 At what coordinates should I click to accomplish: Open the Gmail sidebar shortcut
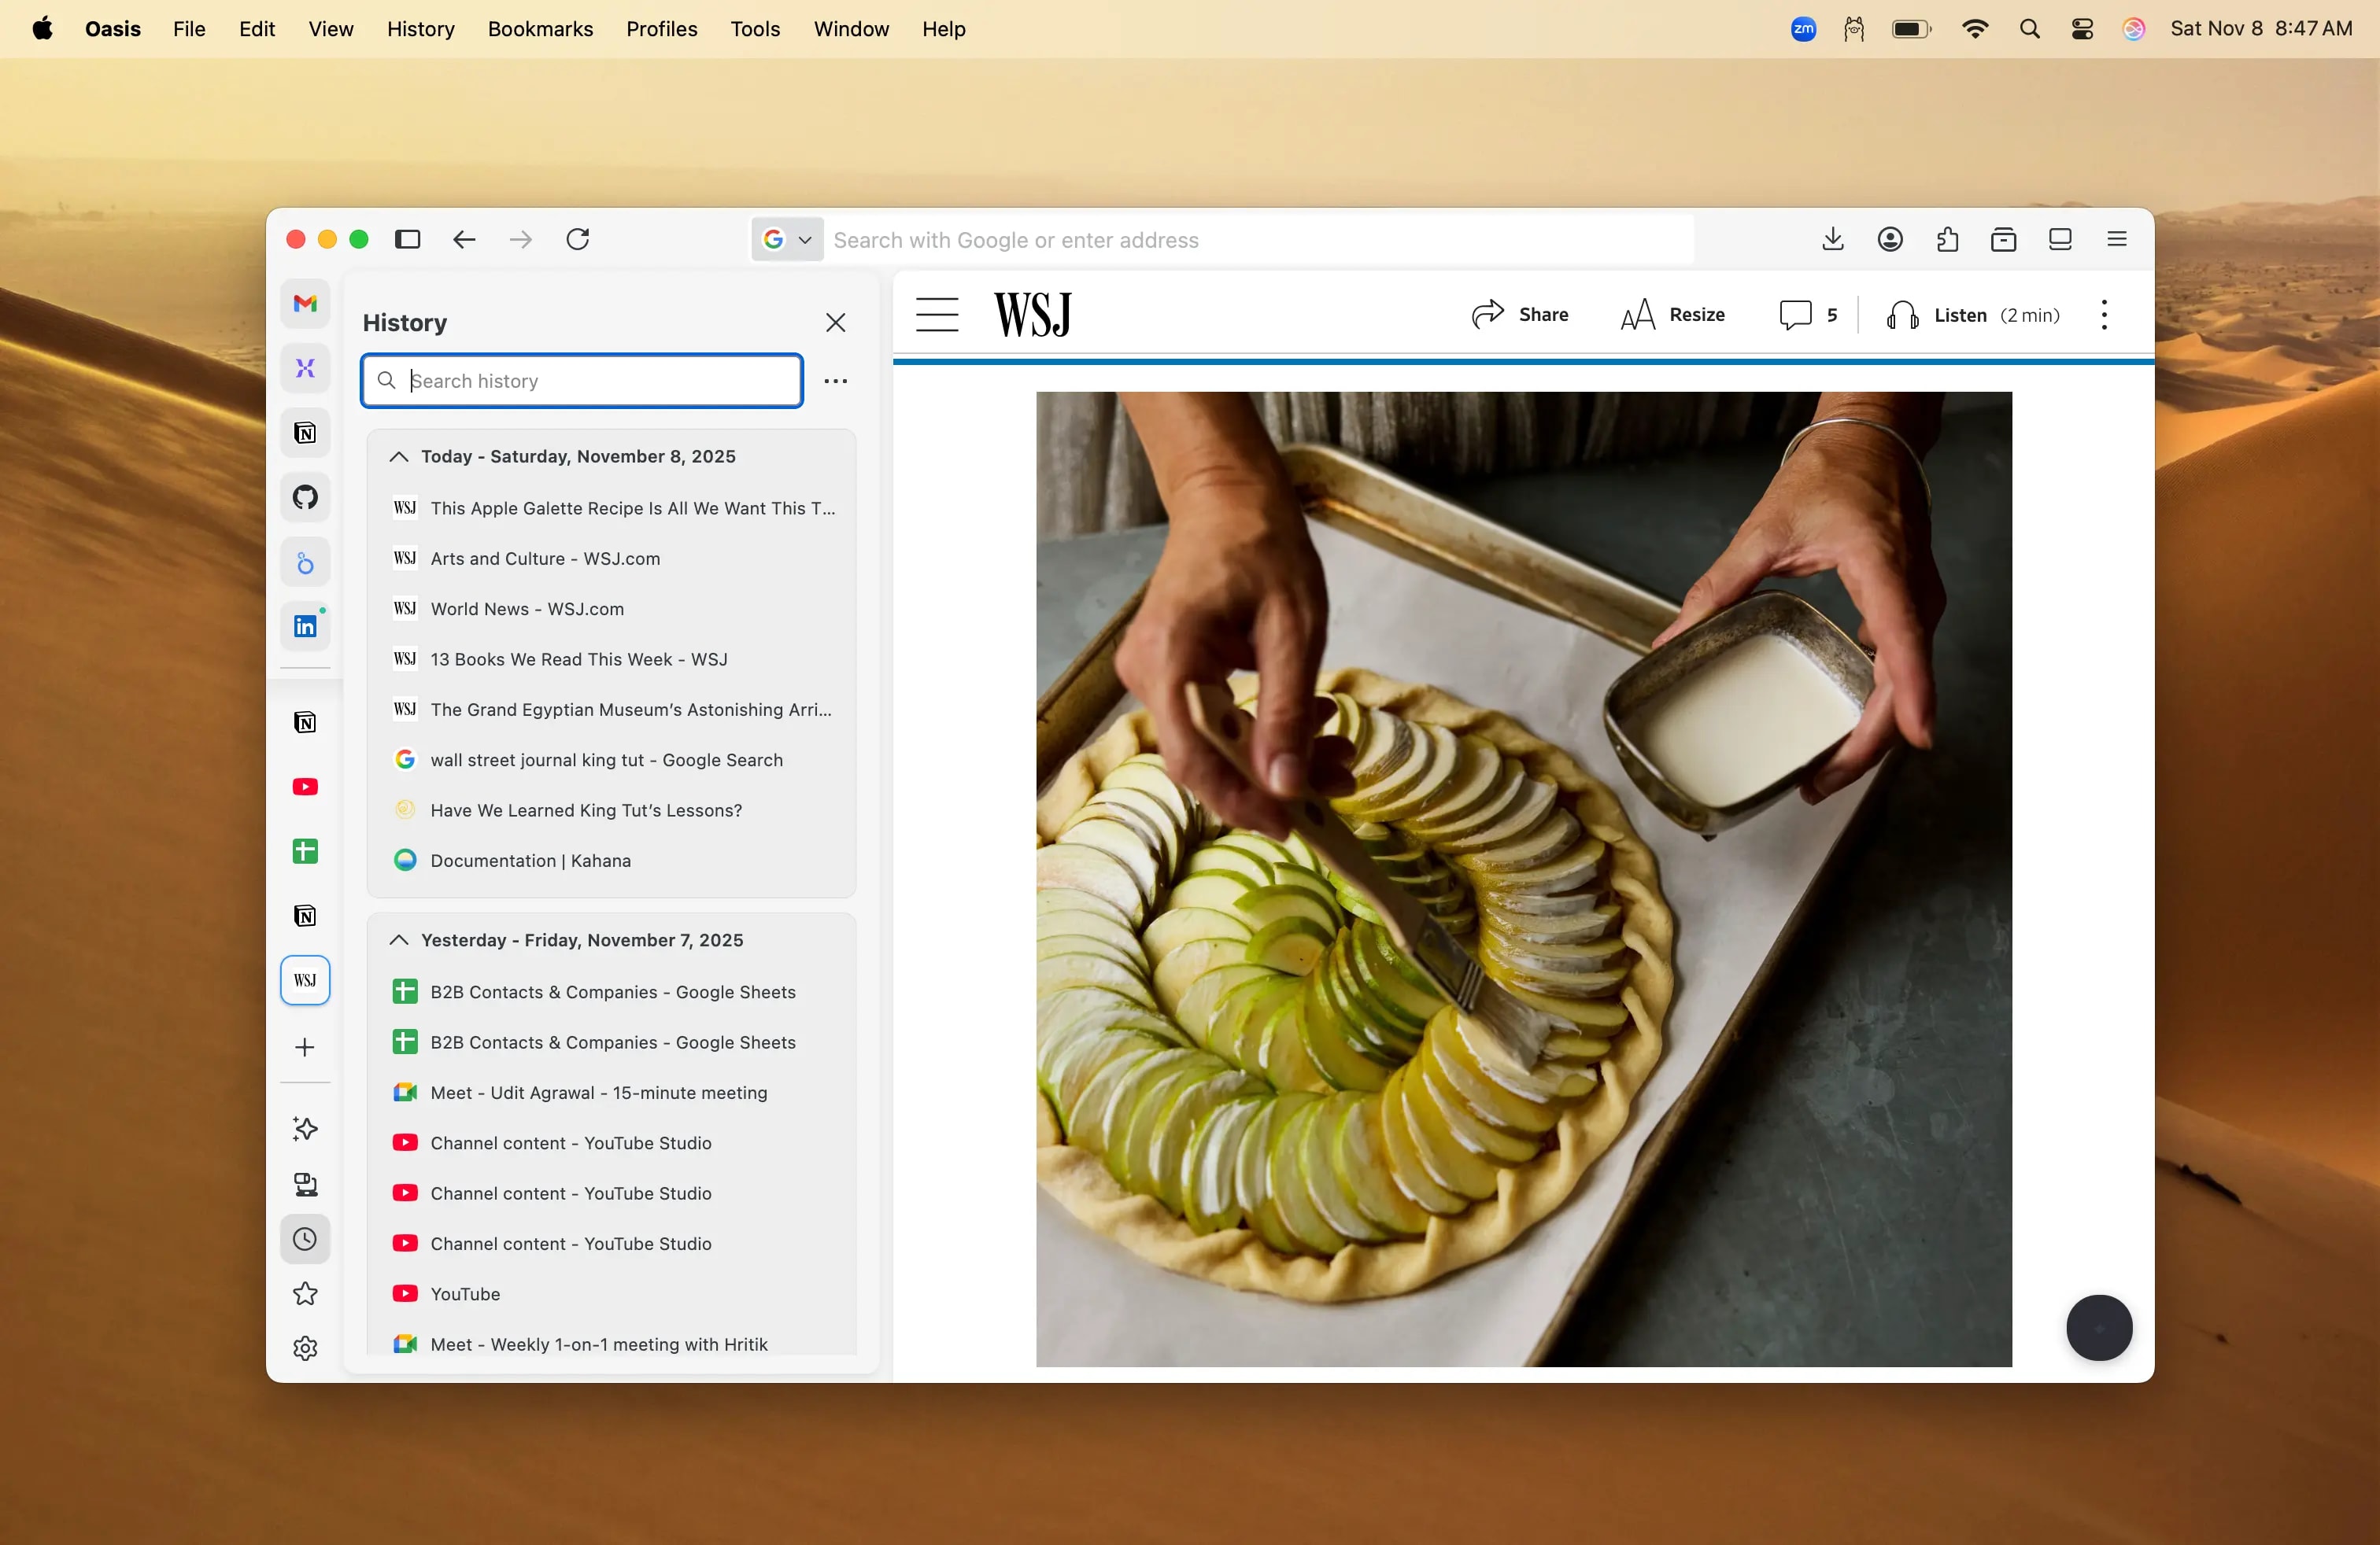coord(305,303)
